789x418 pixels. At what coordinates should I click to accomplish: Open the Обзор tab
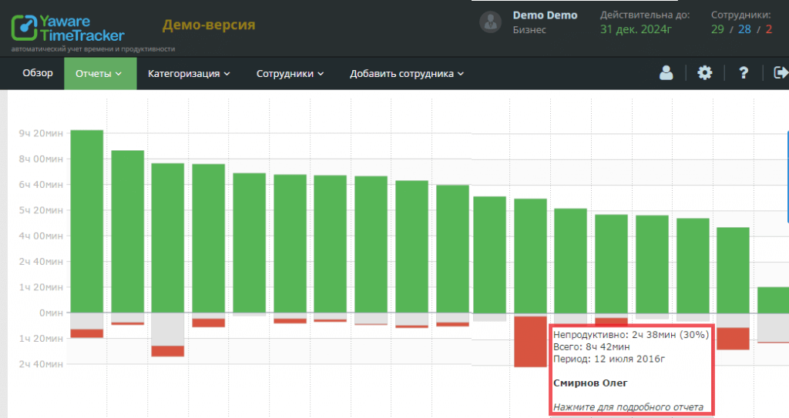point(38,74)
